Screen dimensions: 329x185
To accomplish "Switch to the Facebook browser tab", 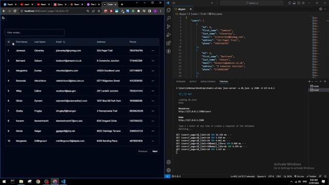I will click(9, 4).
